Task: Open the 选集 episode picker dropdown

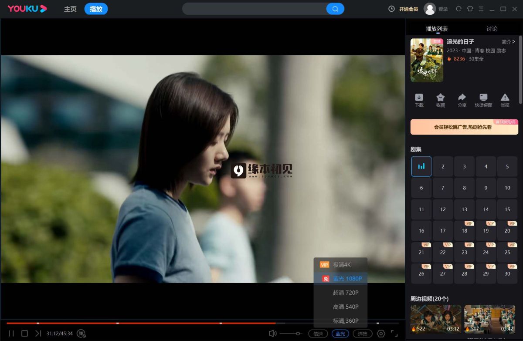Action: point(363,334)
